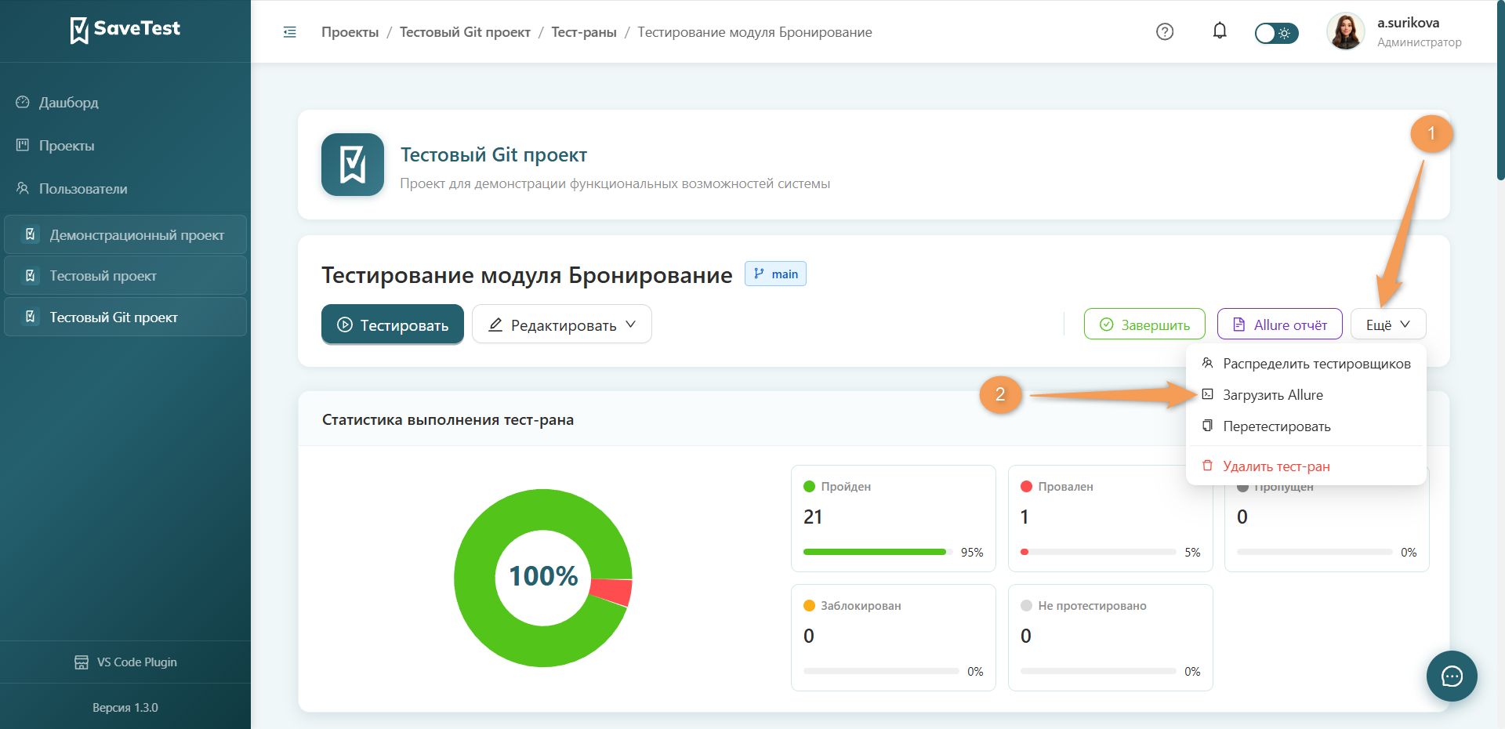This screenshot has width=1505, height=729.
Task: Click Не протестировано status card
Action: (x=1110, y=637)
